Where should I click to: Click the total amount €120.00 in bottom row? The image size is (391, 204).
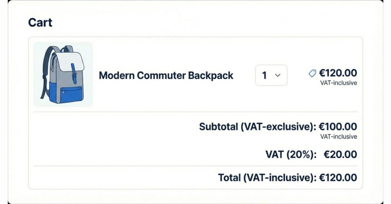(338, 177)
